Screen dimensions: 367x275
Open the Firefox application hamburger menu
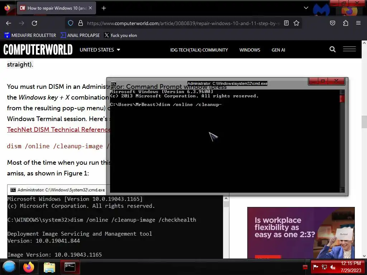pos(358,23)
